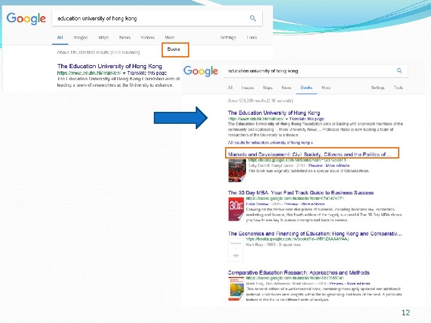Open Comparative Education Research cover thumbnail
This screenshot has width=431, height=323.
point(236,289)
